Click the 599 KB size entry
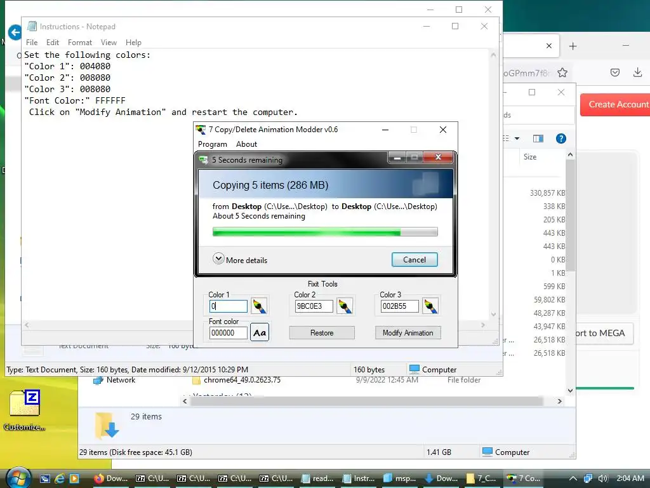Image resolution: width=650 pixels, height=488 pixels. tap(554, 287)
